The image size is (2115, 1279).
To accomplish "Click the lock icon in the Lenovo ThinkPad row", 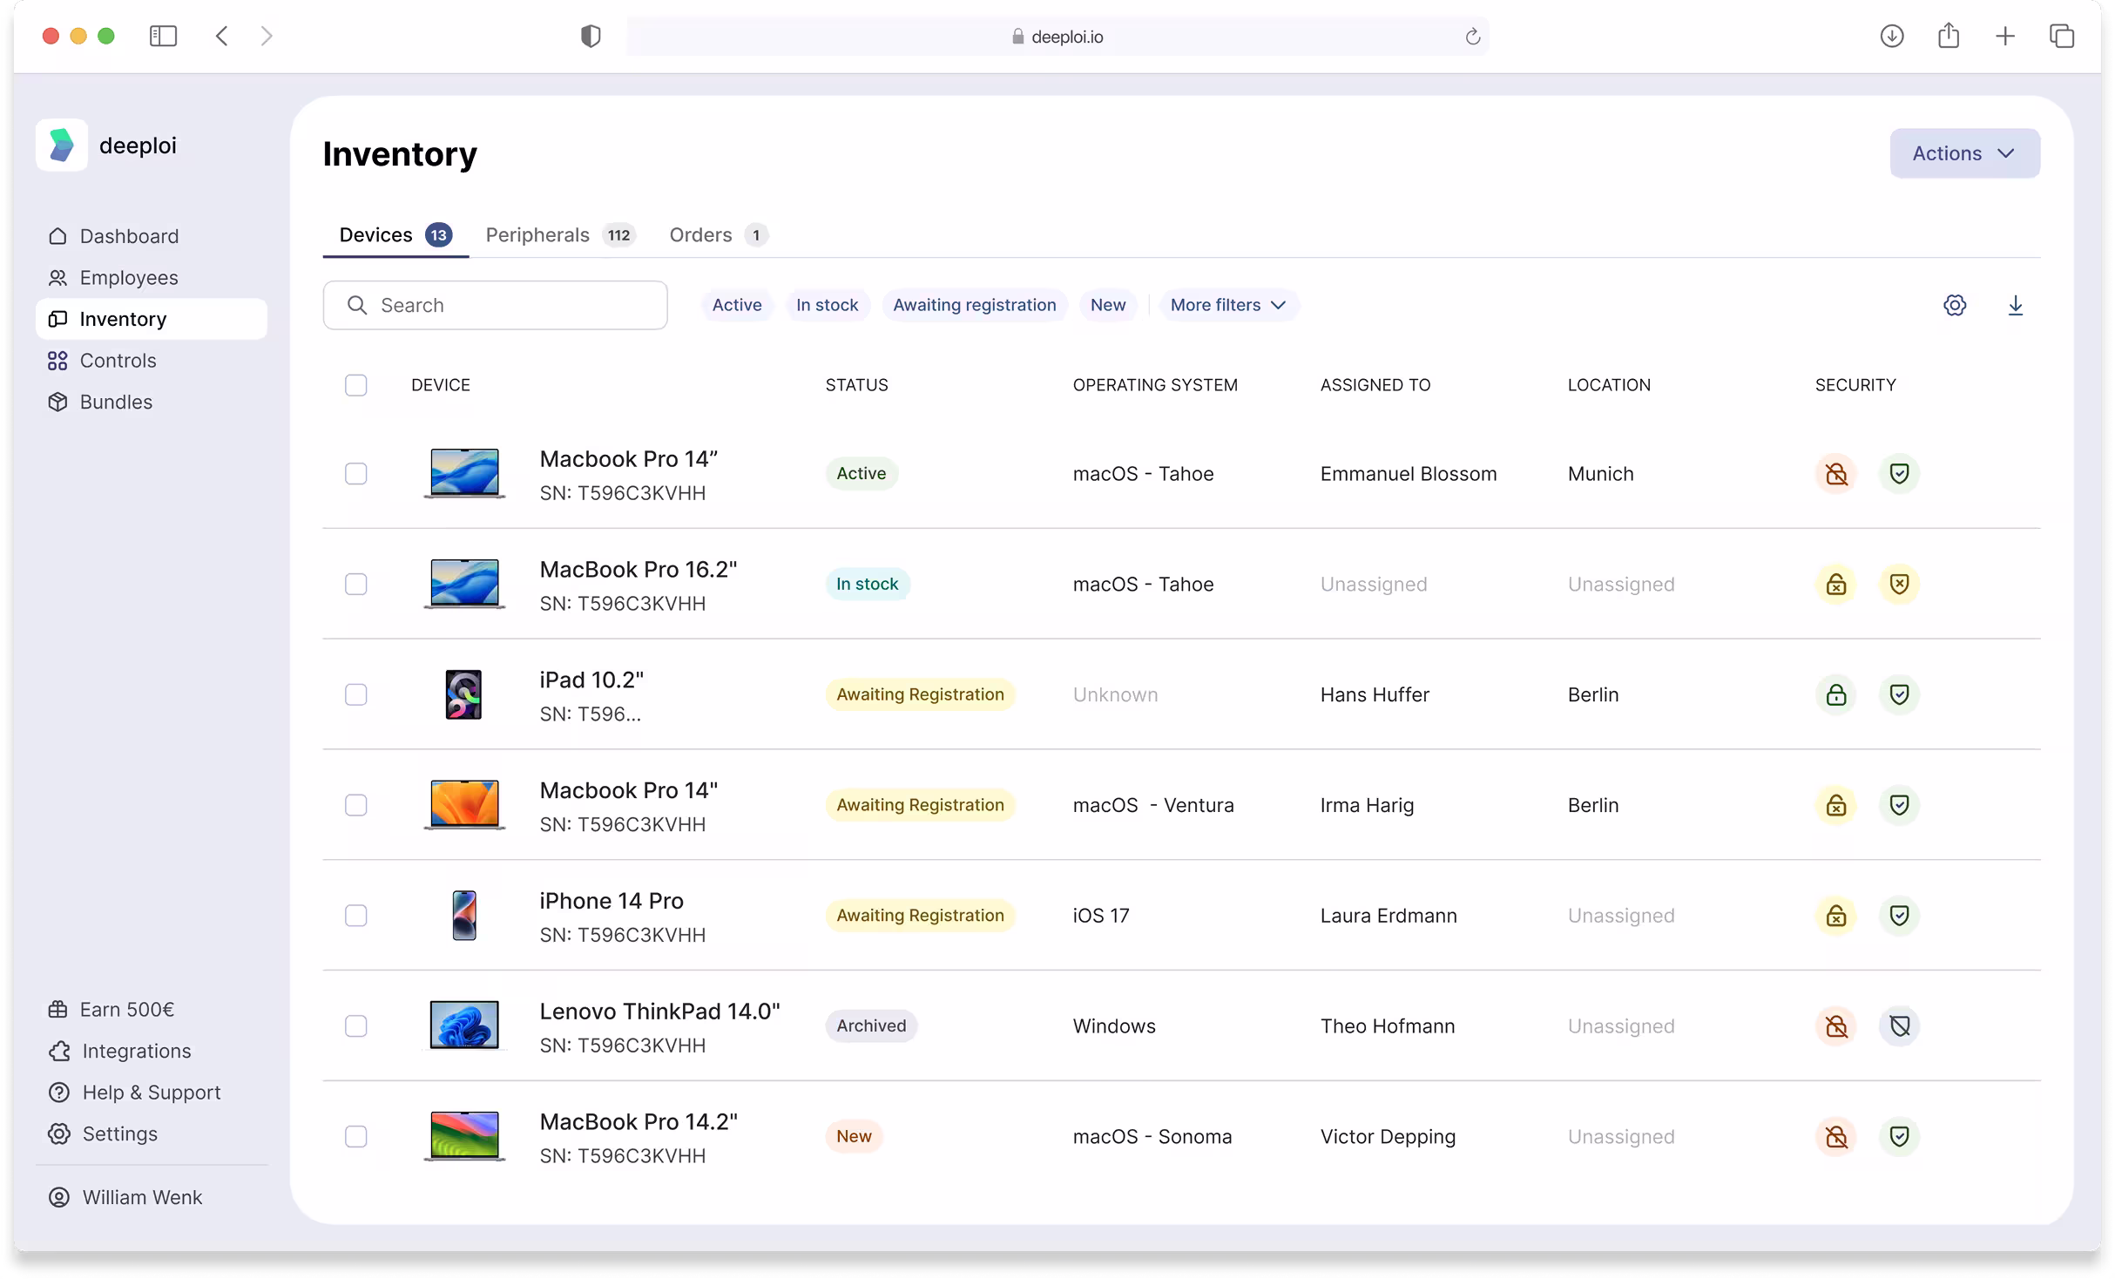I will pyautogui.click(x=1836, y=1026).
